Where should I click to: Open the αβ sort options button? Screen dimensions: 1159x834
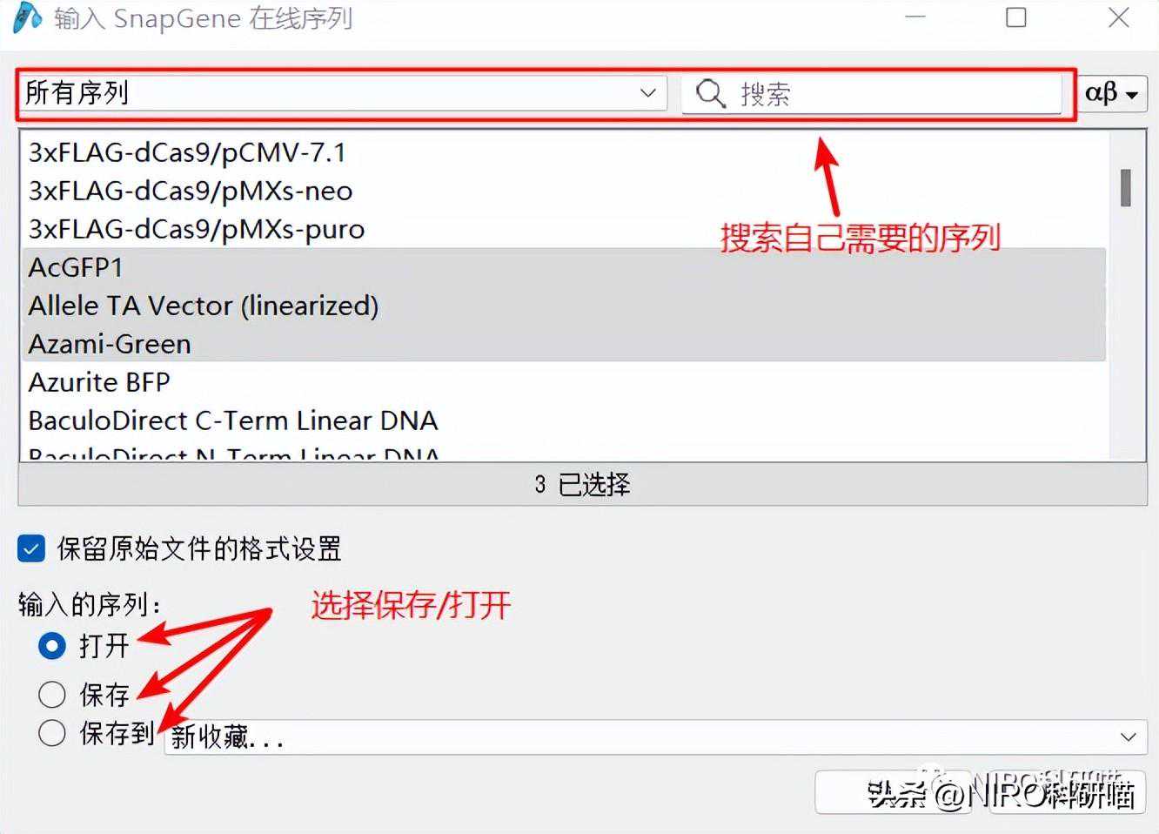pyautogui.click(x=1111, y=93)
